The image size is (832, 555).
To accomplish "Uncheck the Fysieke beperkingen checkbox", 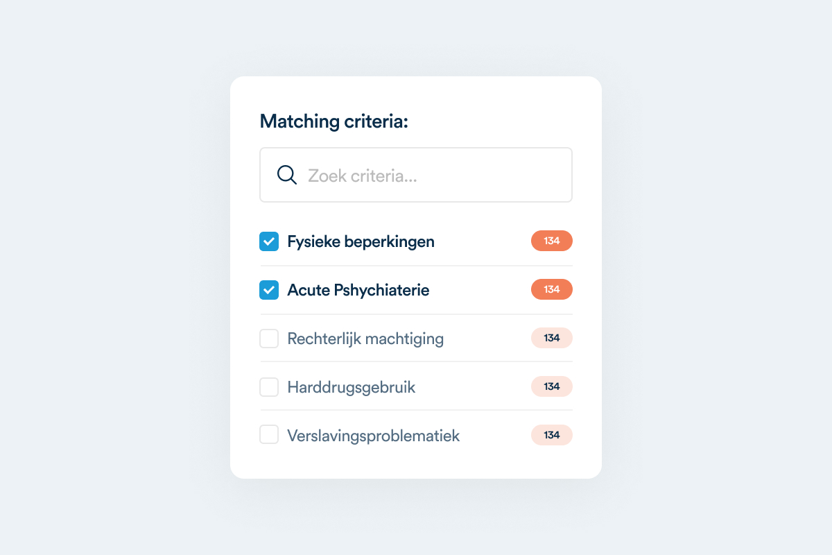I will tap(269, 241).
